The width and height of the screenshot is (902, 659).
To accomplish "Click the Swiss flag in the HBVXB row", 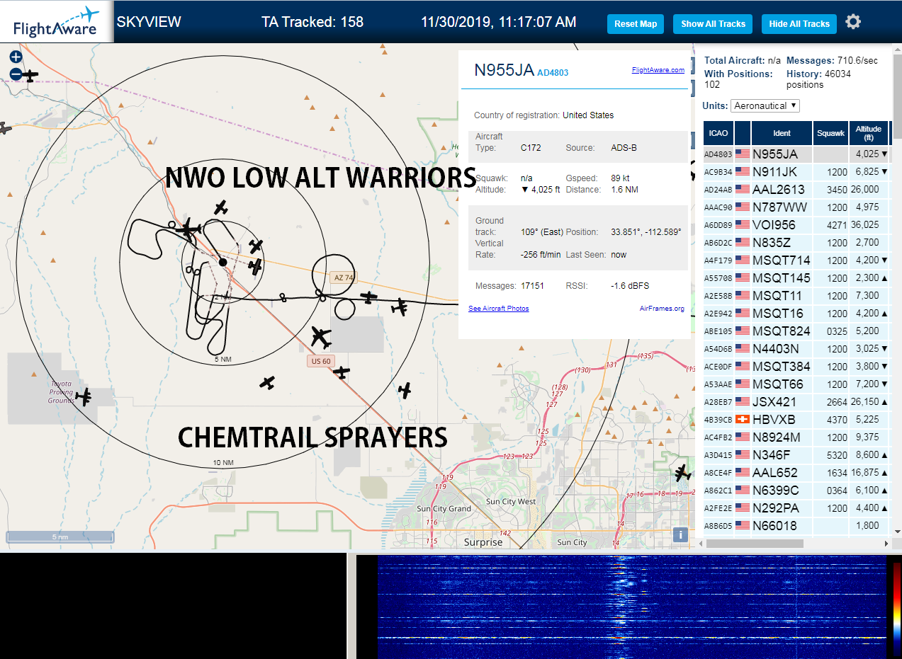I will point(743,420).
